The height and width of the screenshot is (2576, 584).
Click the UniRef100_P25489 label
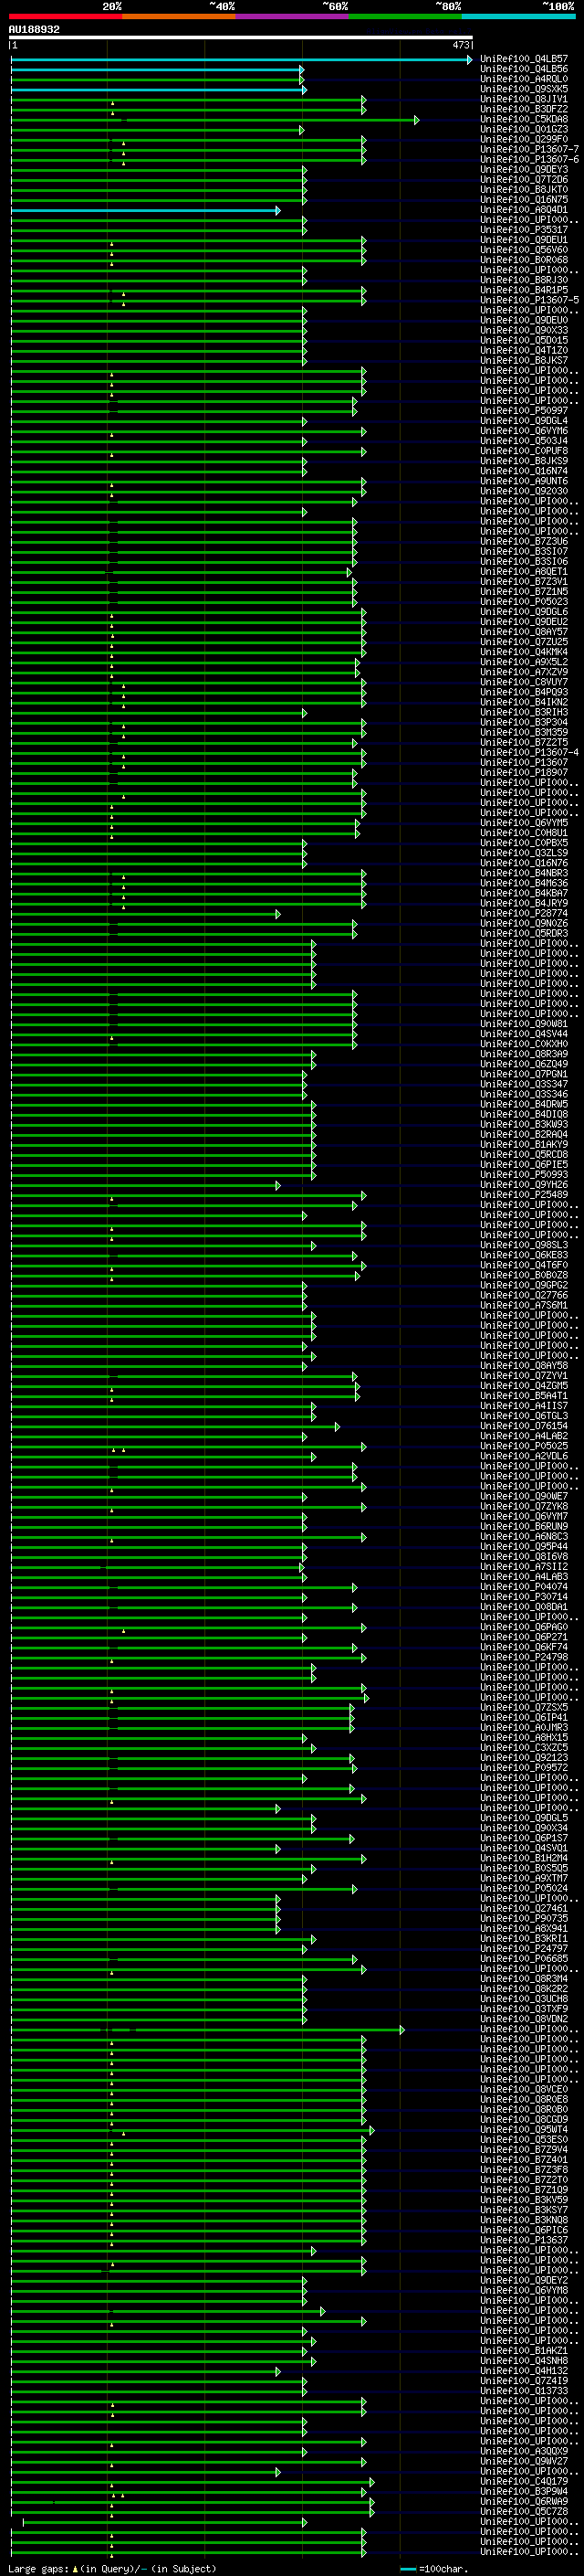(524, 1195)
